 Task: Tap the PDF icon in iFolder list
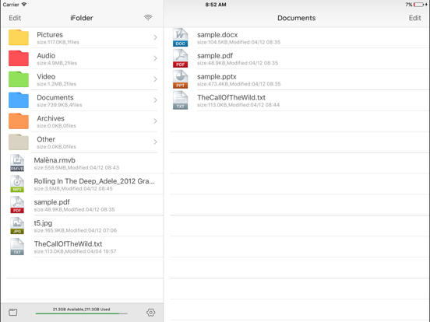(17, 205)
